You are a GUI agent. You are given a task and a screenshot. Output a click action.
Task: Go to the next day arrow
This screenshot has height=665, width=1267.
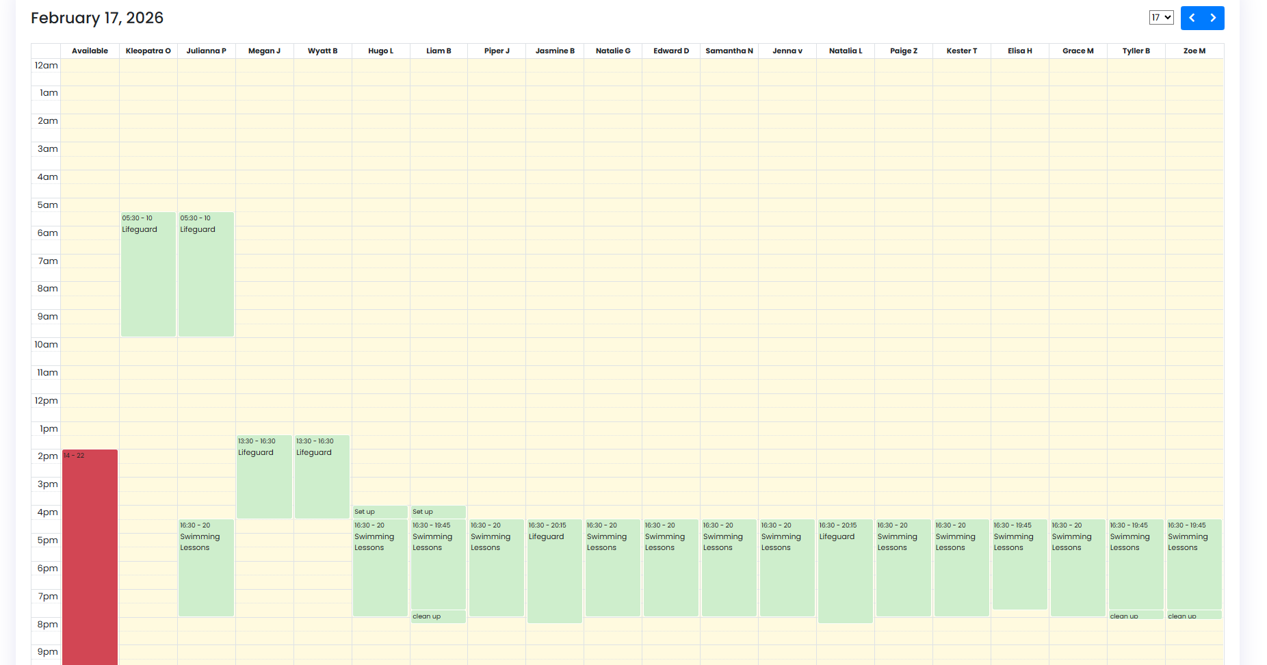coord(1214,18)
